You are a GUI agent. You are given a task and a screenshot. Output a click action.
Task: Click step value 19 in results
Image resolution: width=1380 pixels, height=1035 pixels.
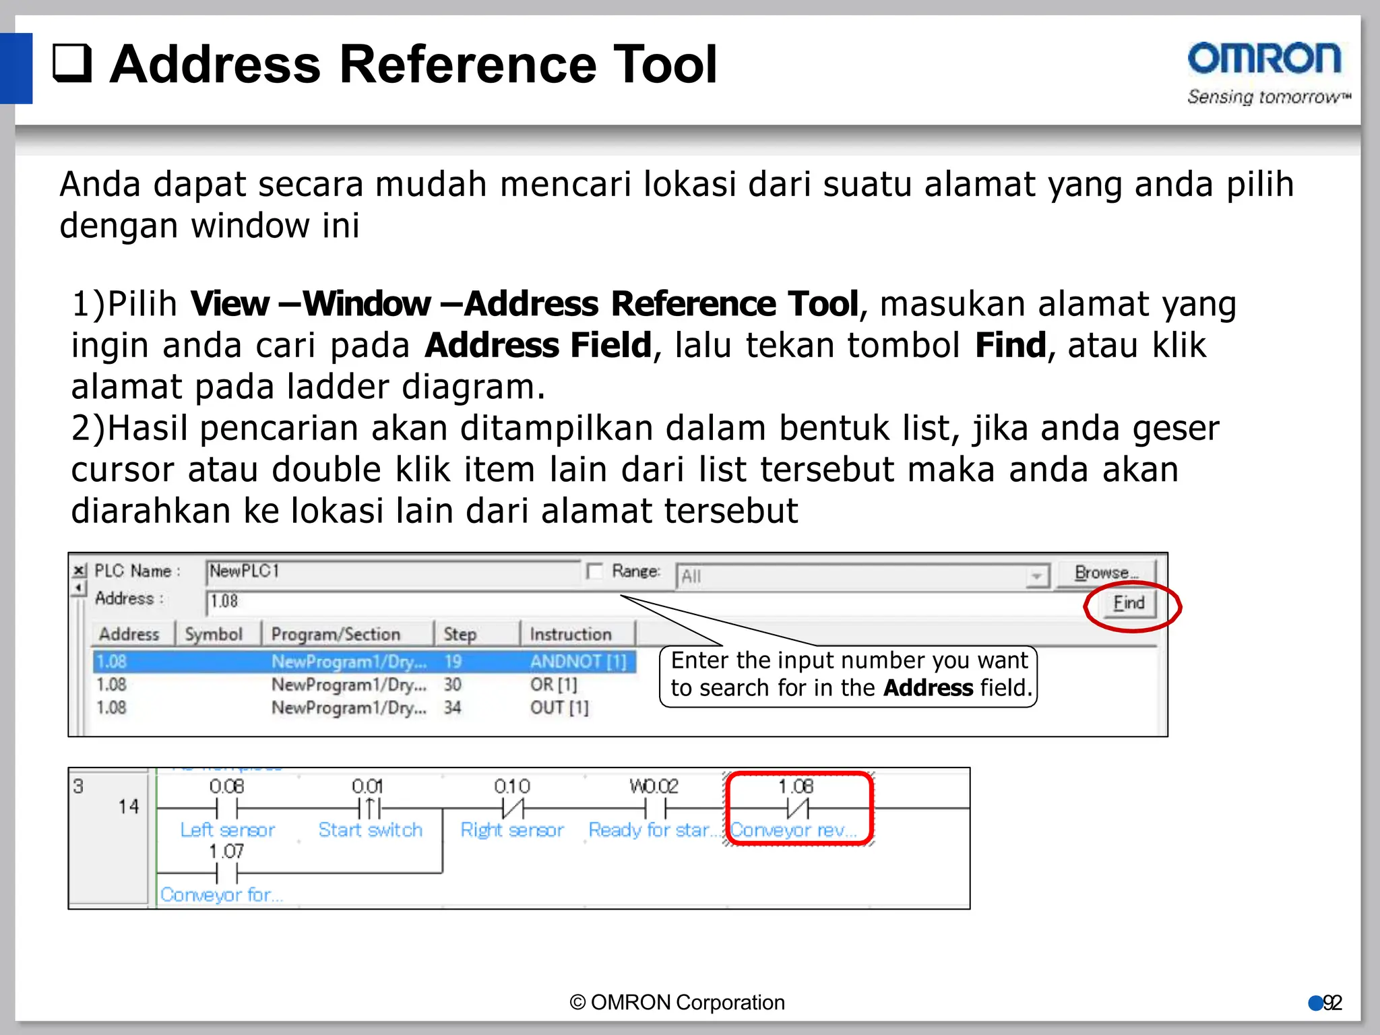click(x=453, y=662)
